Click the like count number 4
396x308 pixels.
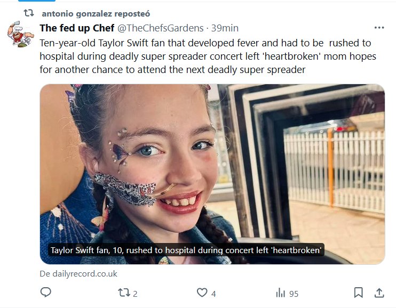coord(213,293)
